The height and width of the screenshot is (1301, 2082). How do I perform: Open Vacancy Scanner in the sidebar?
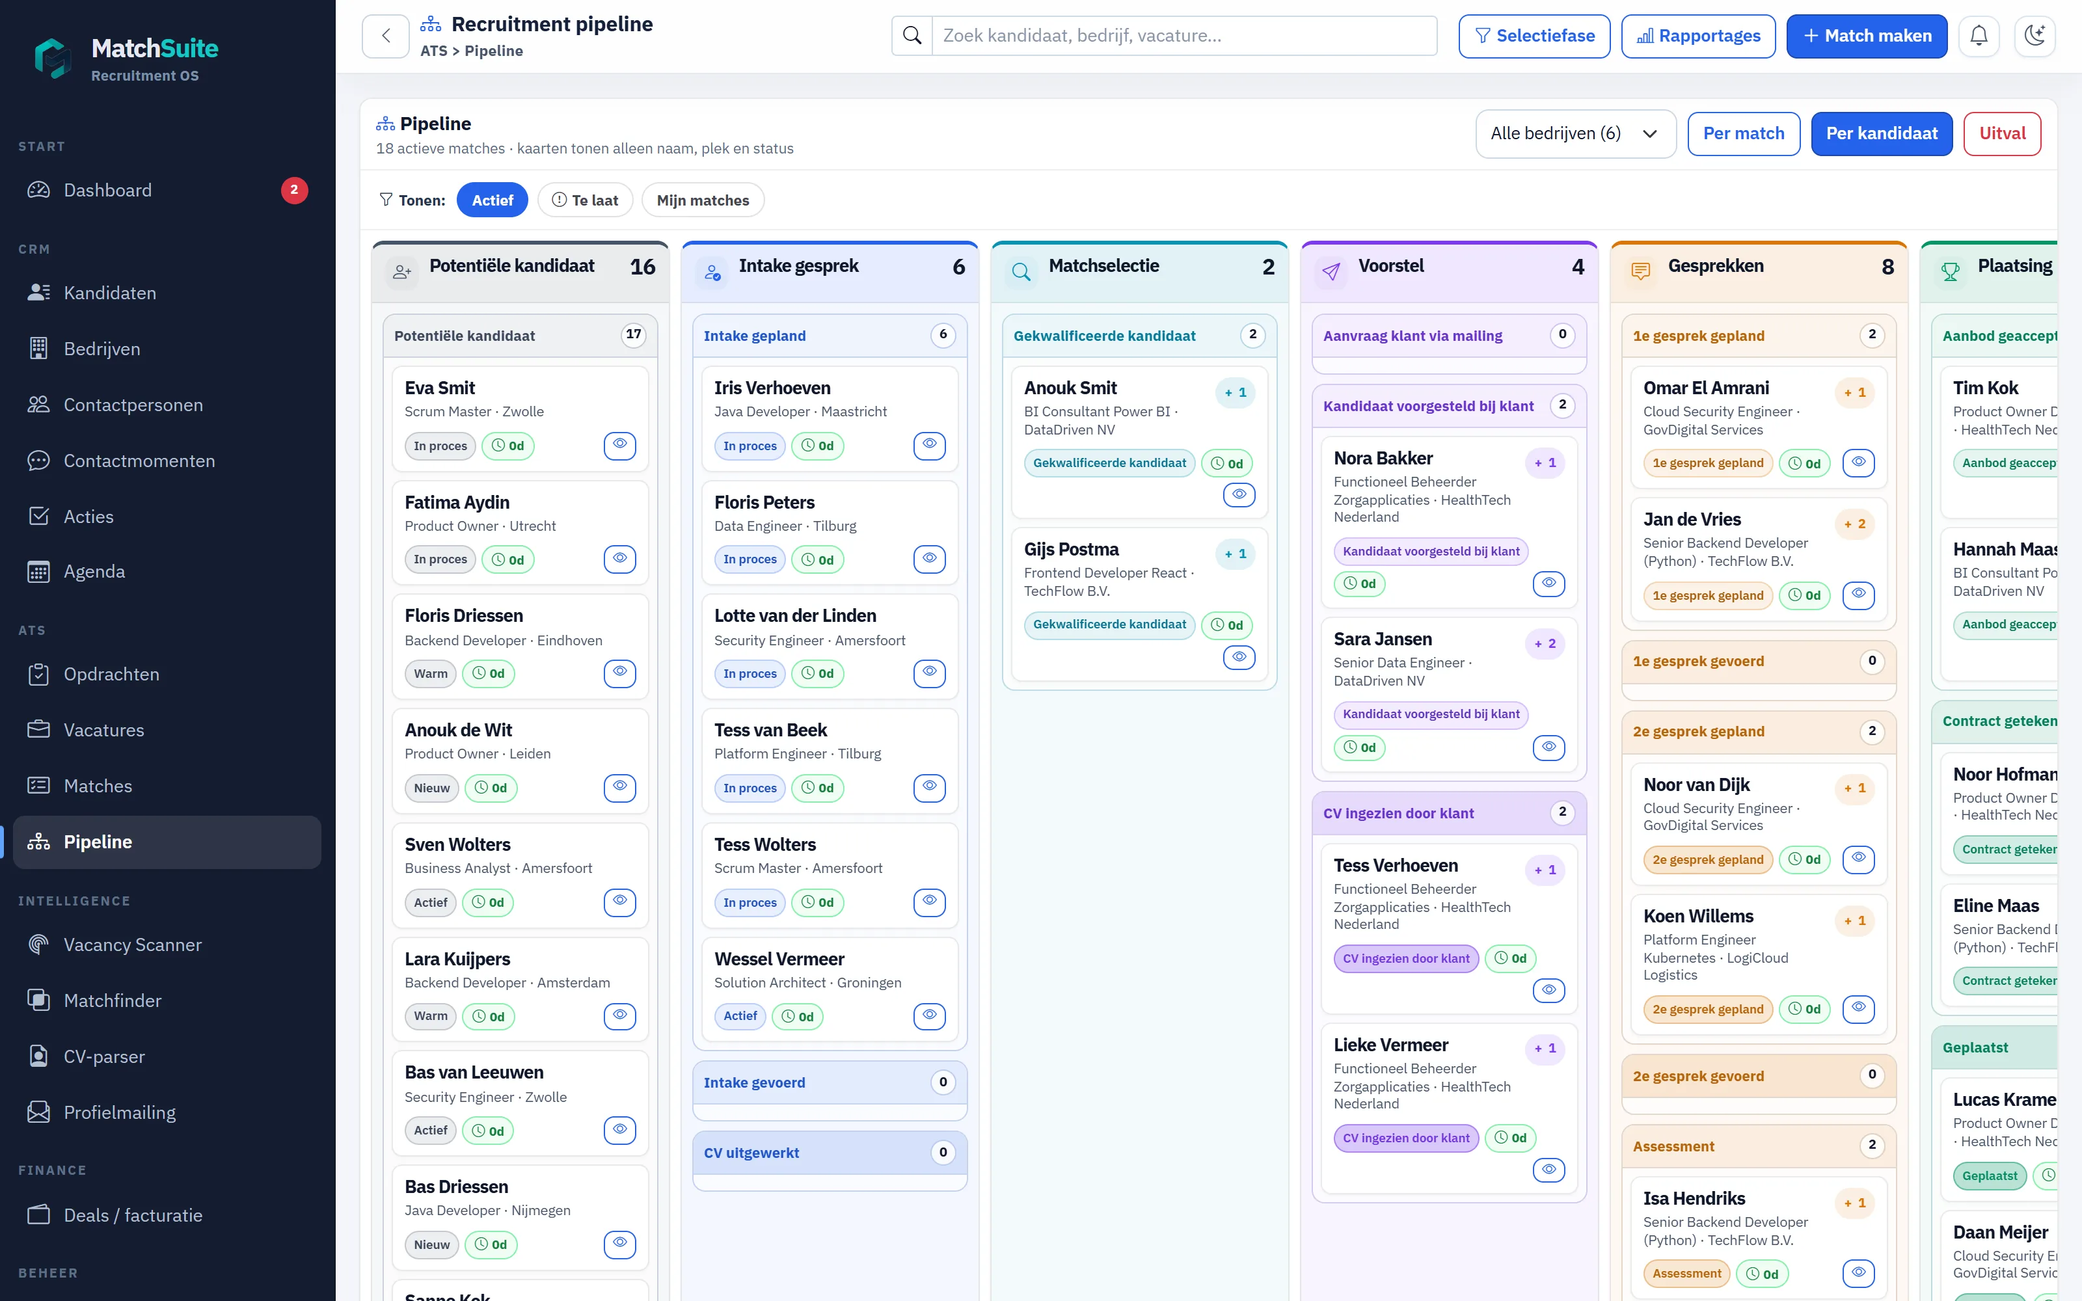167,945
